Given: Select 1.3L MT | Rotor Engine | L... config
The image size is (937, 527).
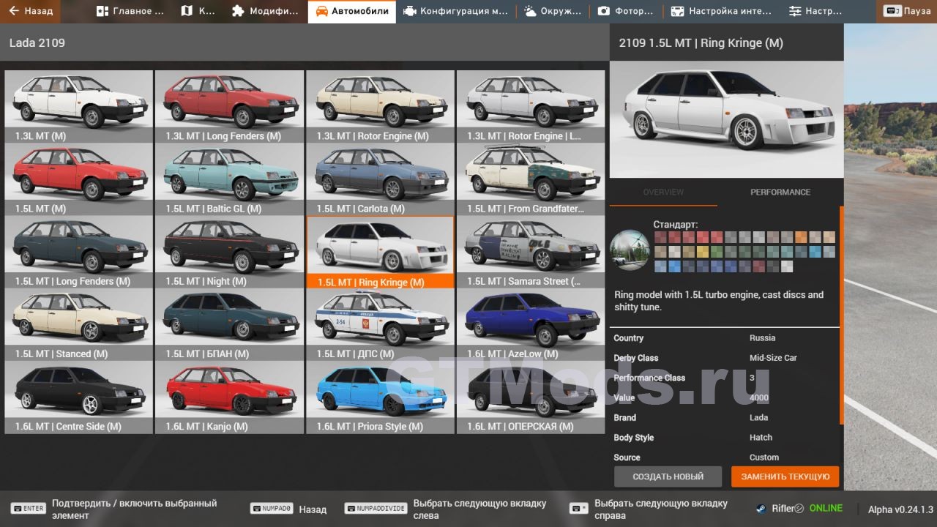Looking at the screenshot, I should 531,106.
